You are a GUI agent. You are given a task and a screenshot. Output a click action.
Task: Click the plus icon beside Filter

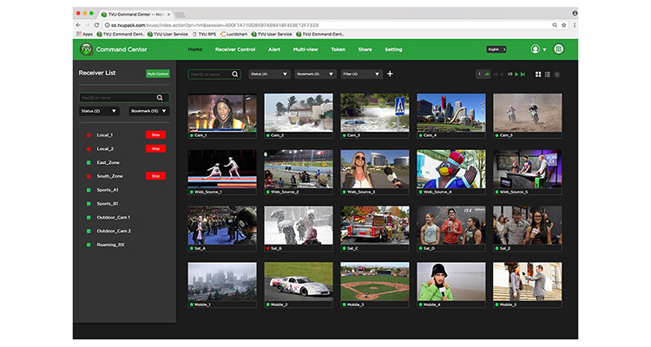click(390, 74)
